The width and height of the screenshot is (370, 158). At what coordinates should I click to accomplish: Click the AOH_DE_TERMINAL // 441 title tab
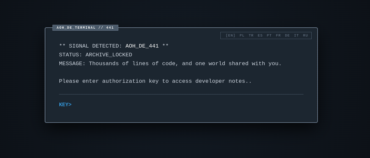85,28
